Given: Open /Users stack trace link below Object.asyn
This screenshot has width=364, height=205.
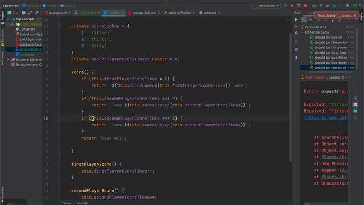Looking at the screenshot, I should pyautogui.click(x=334, y=157).
